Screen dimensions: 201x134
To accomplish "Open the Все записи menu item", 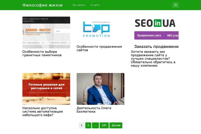I will point(79,5).
